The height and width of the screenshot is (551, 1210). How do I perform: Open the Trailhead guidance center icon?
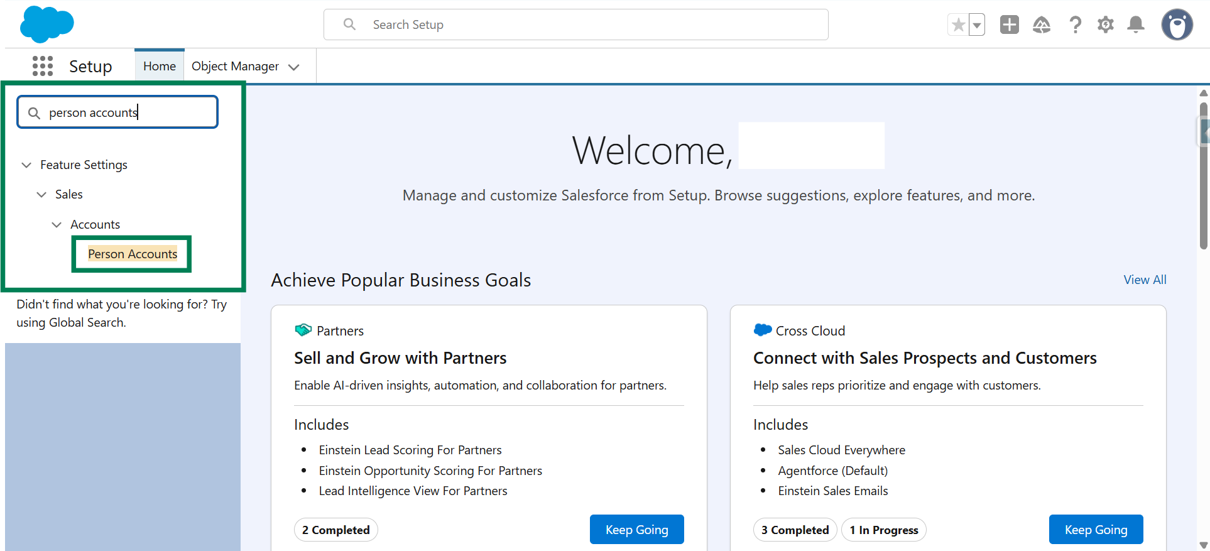[x=1041, y=25]
